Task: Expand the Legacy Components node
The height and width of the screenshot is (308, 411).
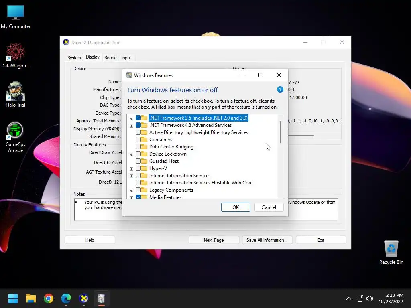Action: click(131, 190)
